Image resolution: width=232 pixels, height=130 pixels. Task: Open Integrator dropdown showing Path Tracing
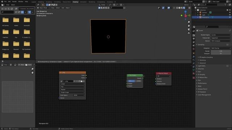click(x=221, y=48)
